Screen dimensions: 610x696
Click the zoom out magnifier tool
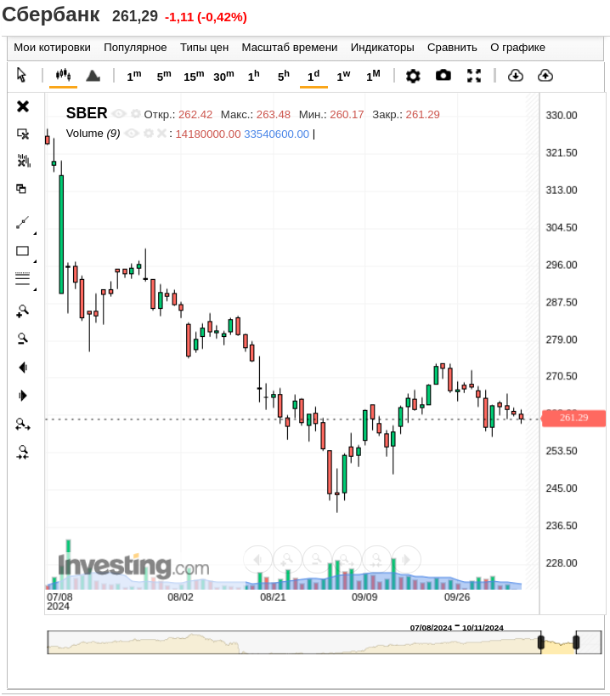coord(23,339)
